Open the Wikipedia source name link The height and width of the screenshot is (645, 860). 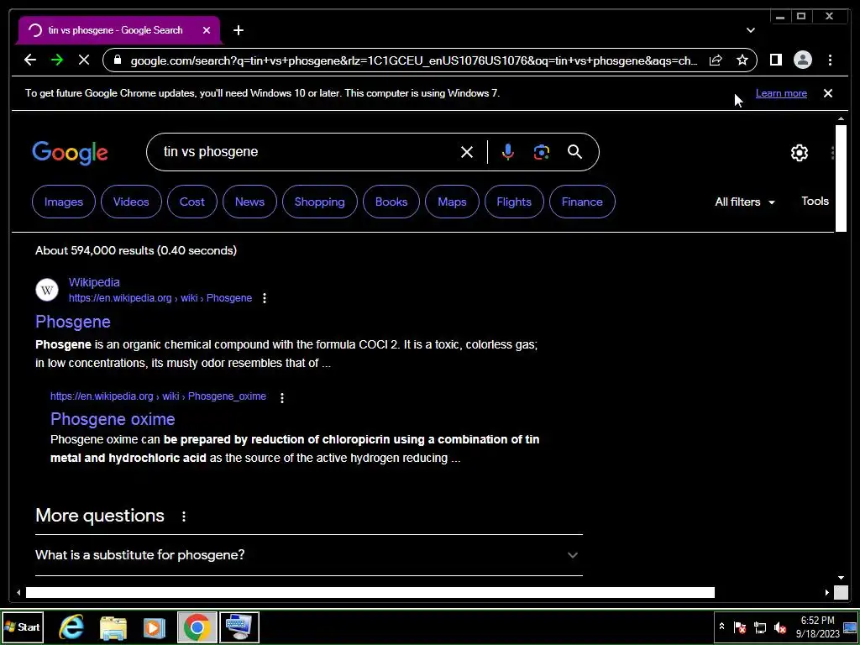94,282
